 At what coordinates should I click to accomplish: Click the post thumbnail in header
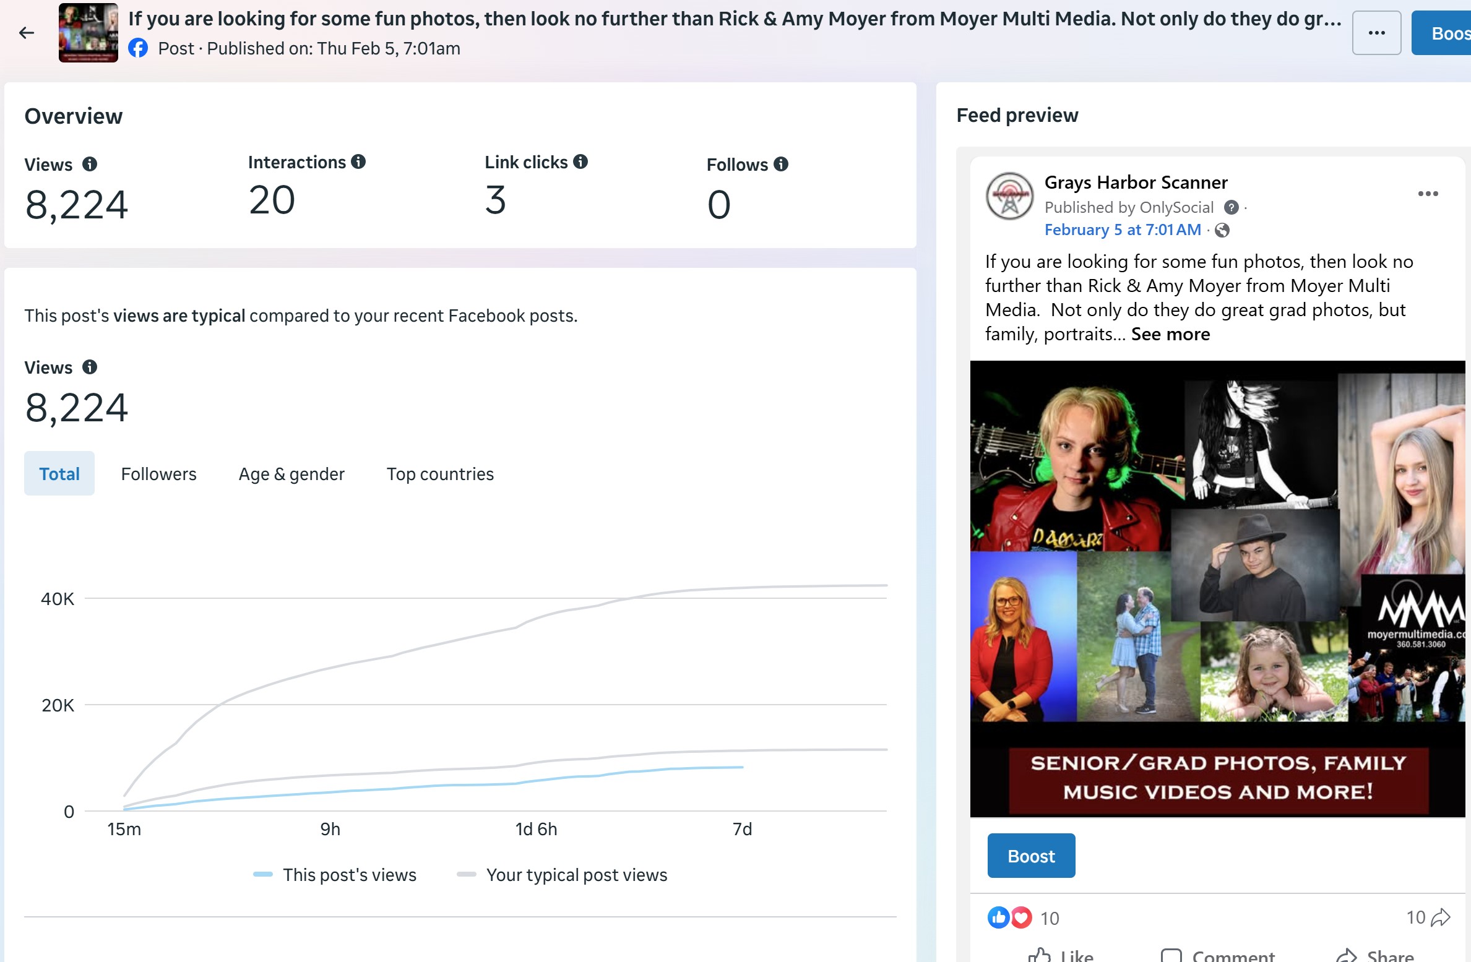pyautogui.click(x=88, y=33)
